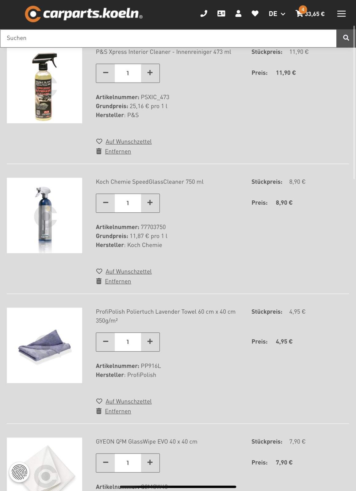This screenshot has width=356, height=491.
Task: Open the contact card icon in header
Action: pos(221,14)
